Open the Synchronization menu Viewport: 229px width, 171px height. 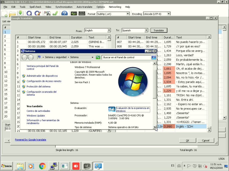click(64, 7)
